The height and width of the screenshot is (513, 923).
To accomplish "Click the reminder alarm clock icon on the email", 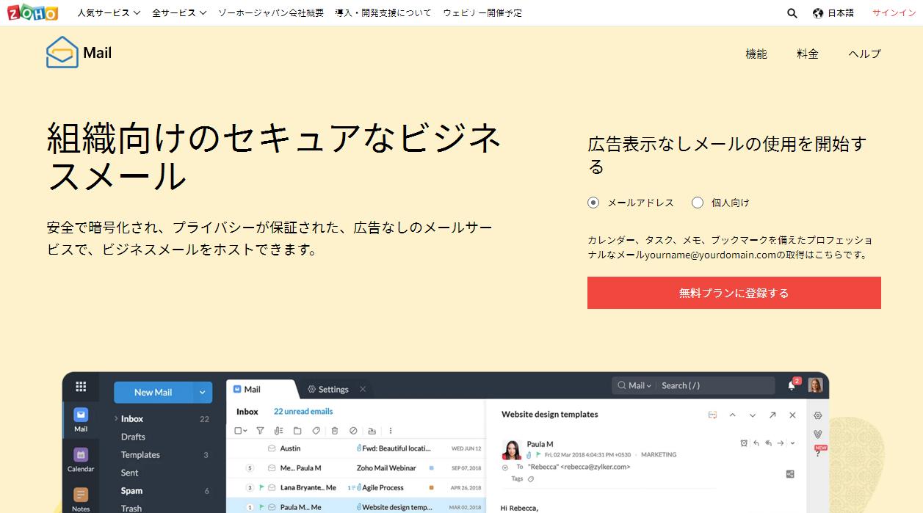I will 744,443.
